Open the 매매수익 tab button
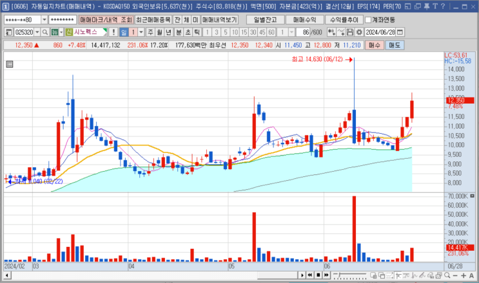The image size is (479, 283). click(304, 20)
